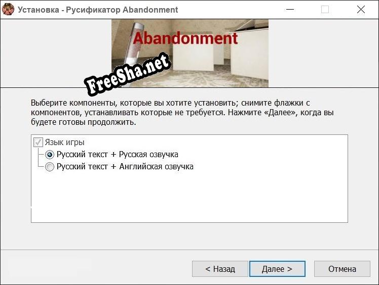Click the installer icon in the title bar
Image resolution: width=379 pixels, height=285 pixels.
[8, 10]
